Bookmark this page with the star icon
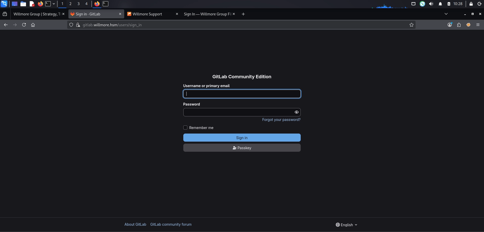484x232 pixels. (412, 25)
